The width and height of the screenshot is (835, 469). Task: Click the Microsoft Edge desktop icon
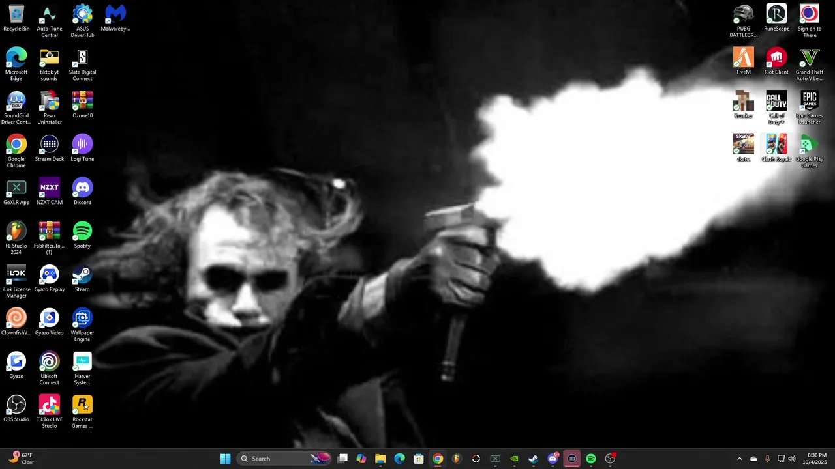[16, 64]
